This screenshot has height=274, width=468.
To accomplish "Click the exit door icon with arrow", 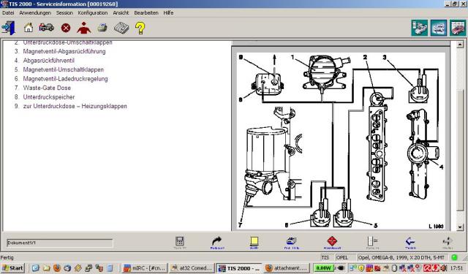I will point(8,28).
